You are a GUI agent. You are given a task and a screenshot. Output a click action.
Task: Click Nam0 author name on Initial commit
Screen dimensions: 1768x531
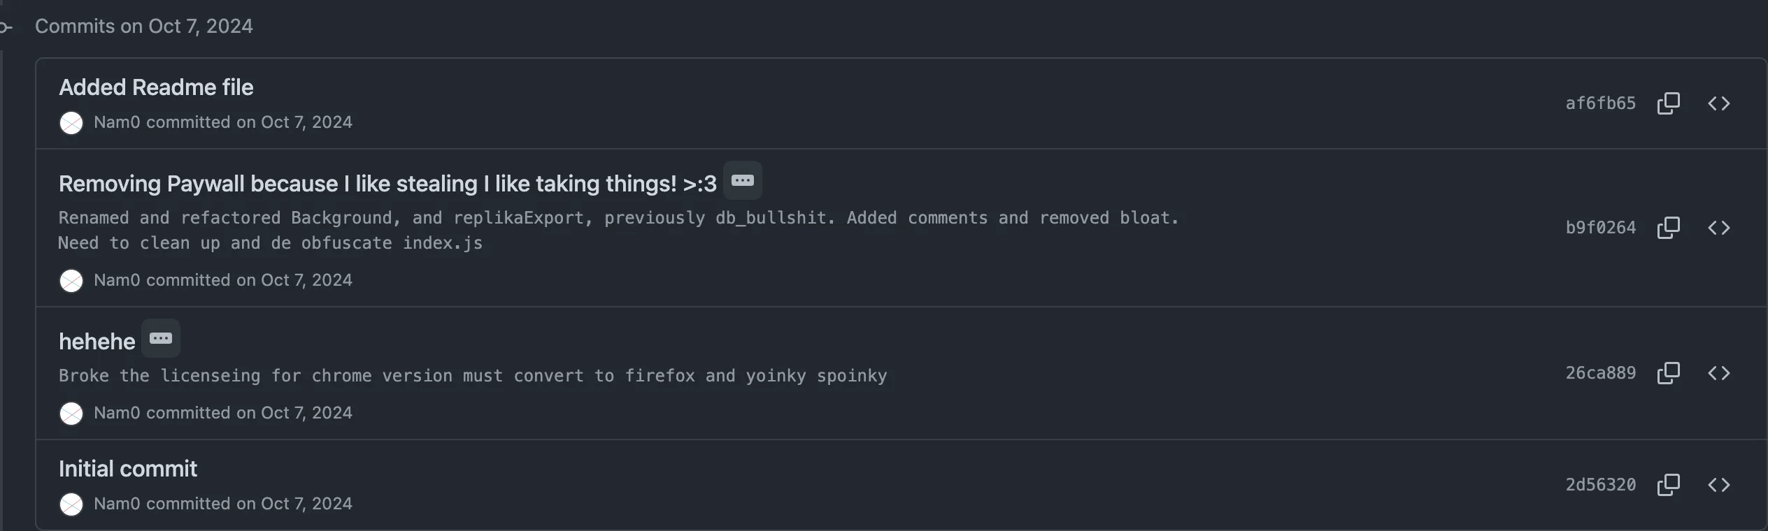pyautogui.click(x=117, y=504)
